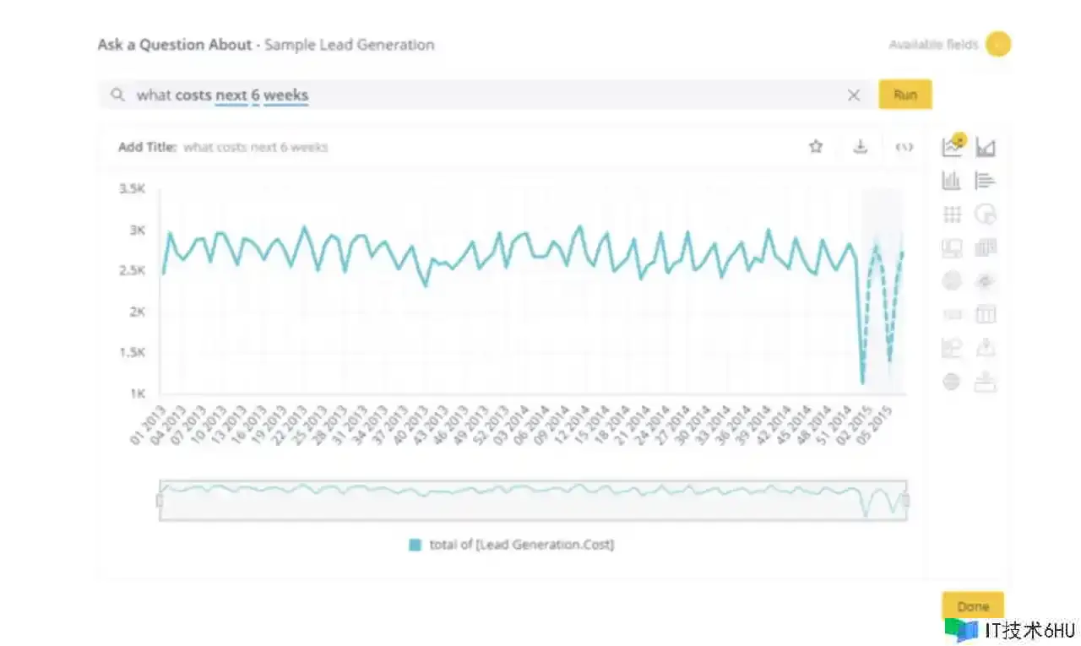
Task: Select the pivot grid table icon
Action: pyautogui.click(x=952, y=214)
